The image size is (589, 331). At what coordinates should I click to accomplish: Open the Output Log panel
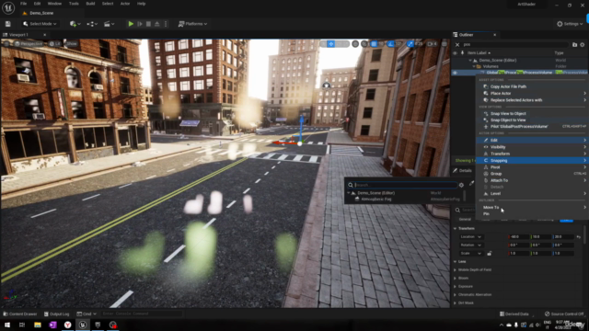tap(57, 314)
